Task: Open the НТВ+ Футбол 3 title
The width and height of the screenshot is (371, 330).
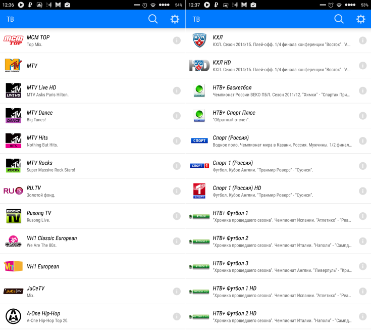Action: click(231, 263)
